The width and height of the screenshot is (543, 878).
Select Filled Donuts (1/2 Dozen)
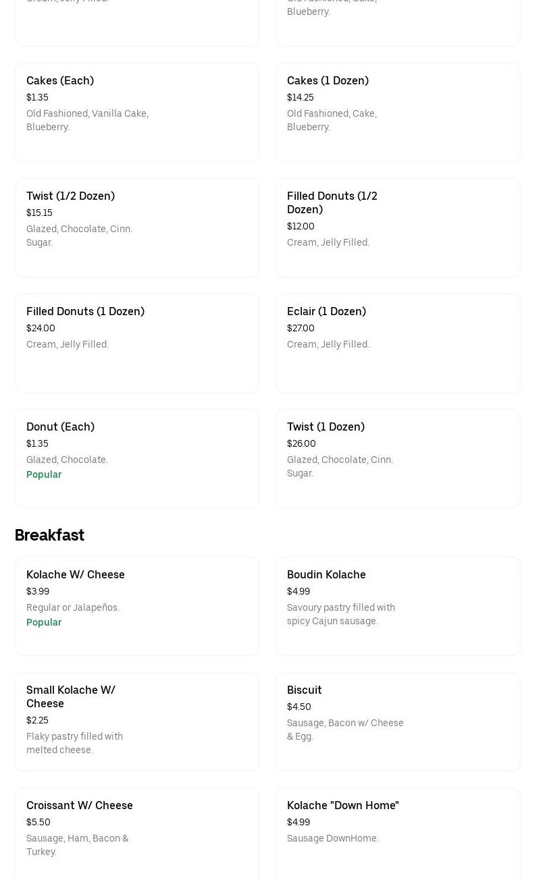pos(398,227)
